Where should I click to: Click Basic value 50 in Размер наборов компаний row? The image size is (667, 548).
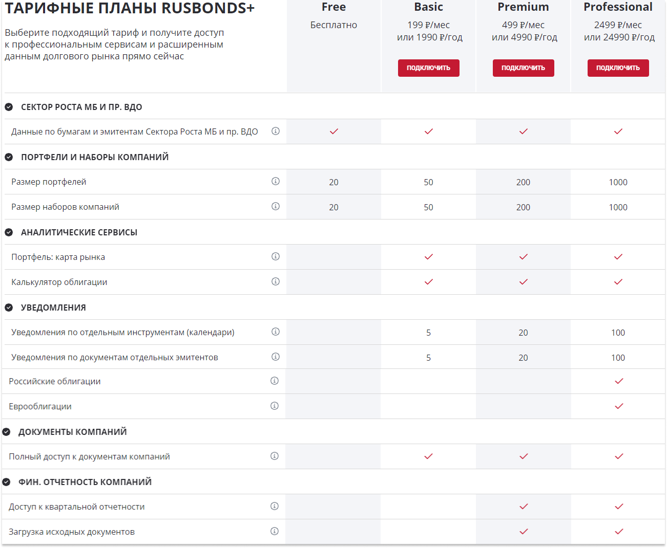coord(429,207)
